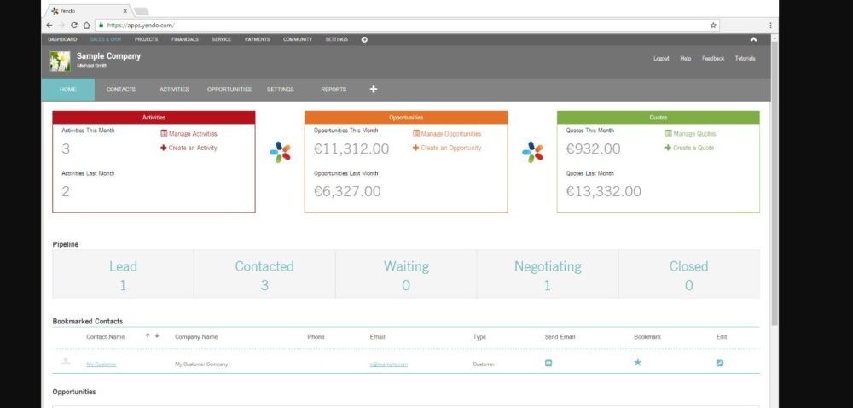Click the right arrow icon after top Settings menu
853x408 pixels.
364,39
